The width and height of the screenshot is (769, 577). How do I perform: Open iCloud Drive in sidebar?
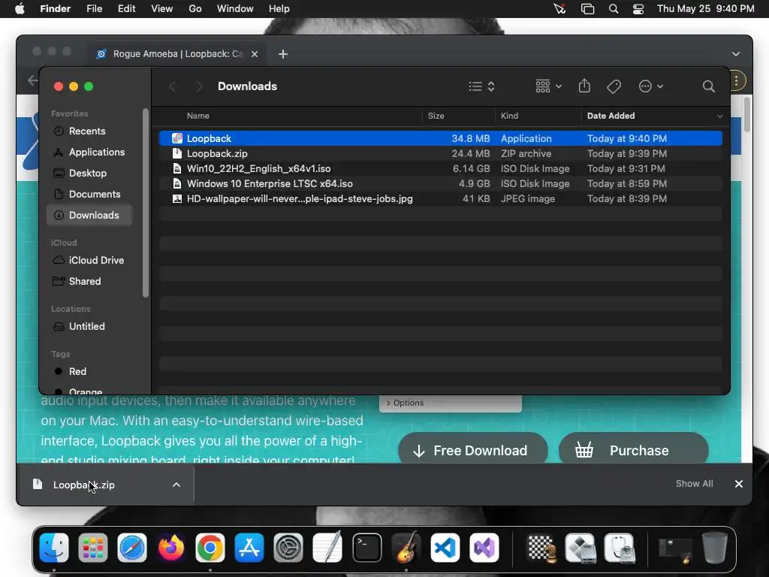click(89, 260)
